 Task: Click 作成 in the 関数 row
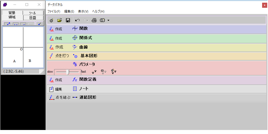pos(56,29)
